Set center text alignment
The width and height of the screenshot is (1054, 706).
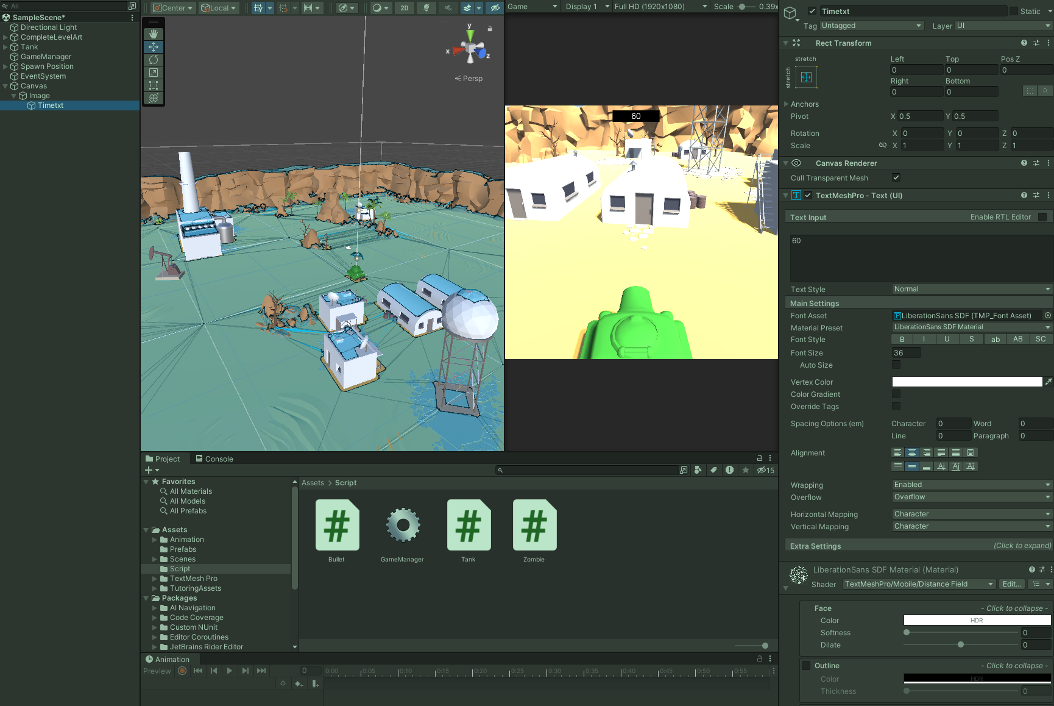tap(912, 452)
